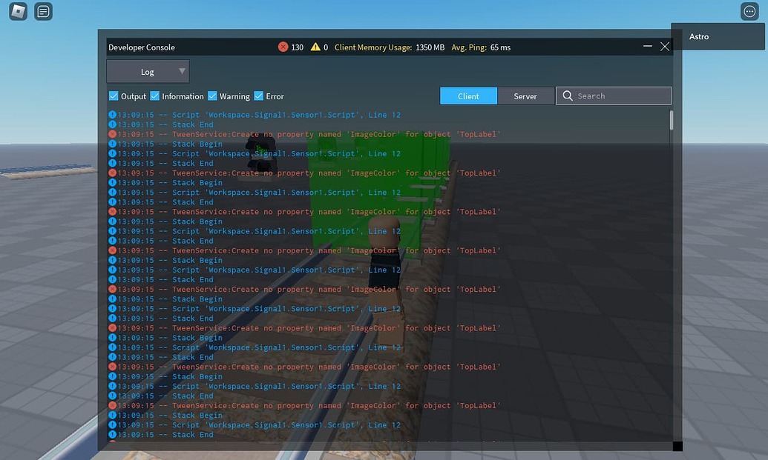Viewport: 768px width, 460px height.
Task: Select the Astro player entry
Action: (x=718, y=36)
